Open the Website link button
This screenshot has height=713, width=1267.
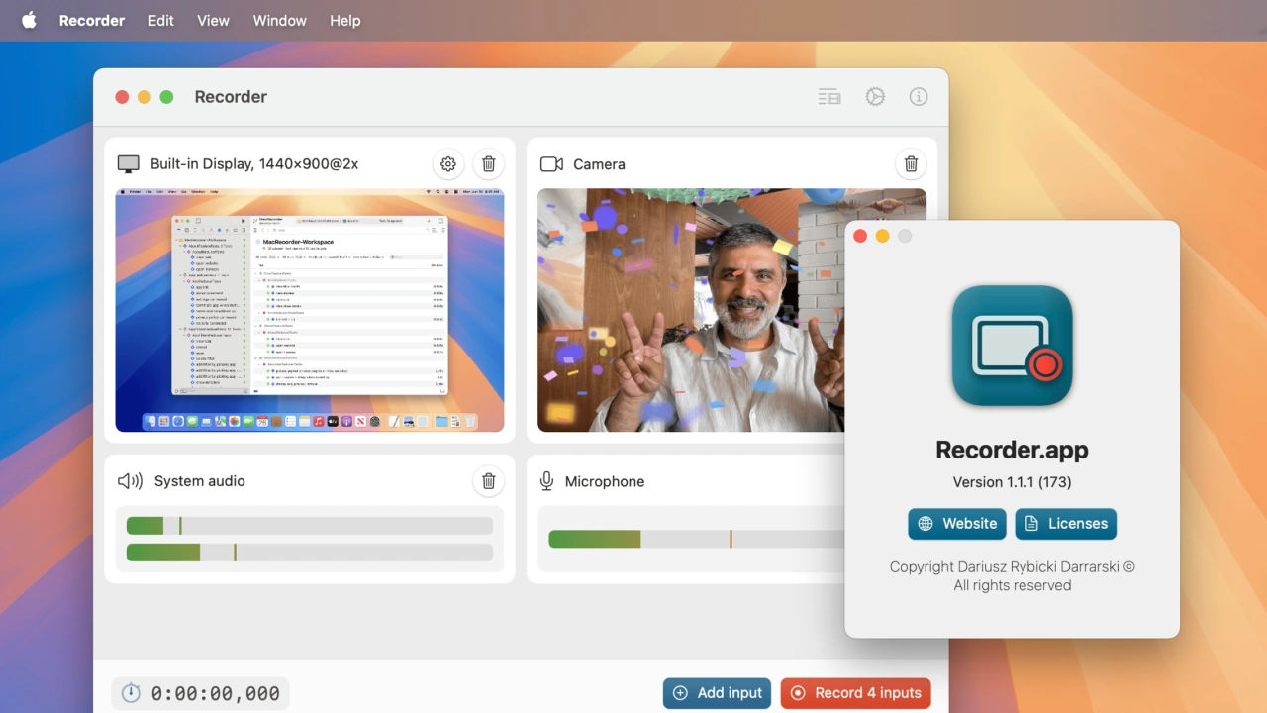coord(956,524)
